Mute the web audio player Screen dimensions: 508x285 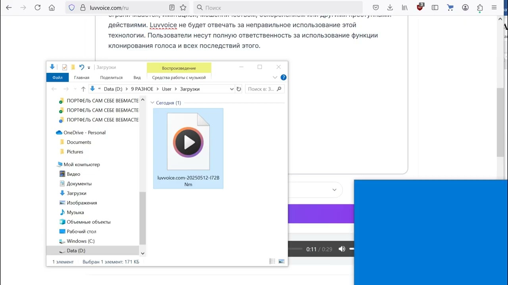[x=342, y=249]
